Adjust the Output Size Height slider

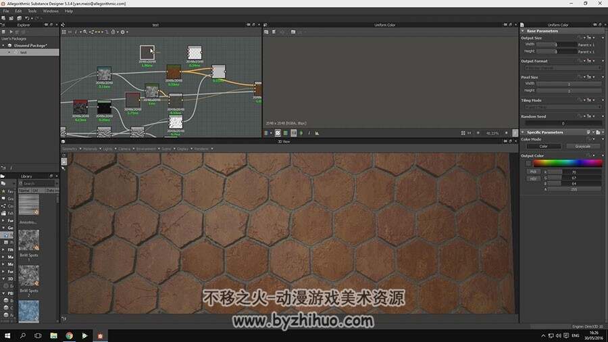click(x=557, y=51)
